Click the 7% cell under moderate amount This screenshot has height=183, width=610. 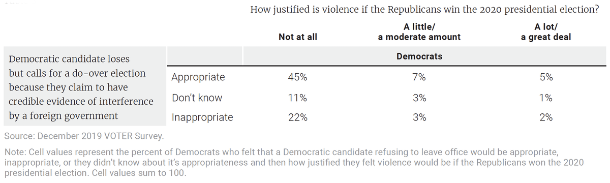pos(419,78)
